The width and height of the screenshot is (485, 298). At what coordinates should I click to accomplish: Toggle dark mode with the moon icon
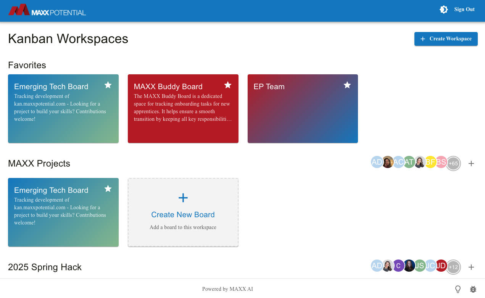coord(444,10)
